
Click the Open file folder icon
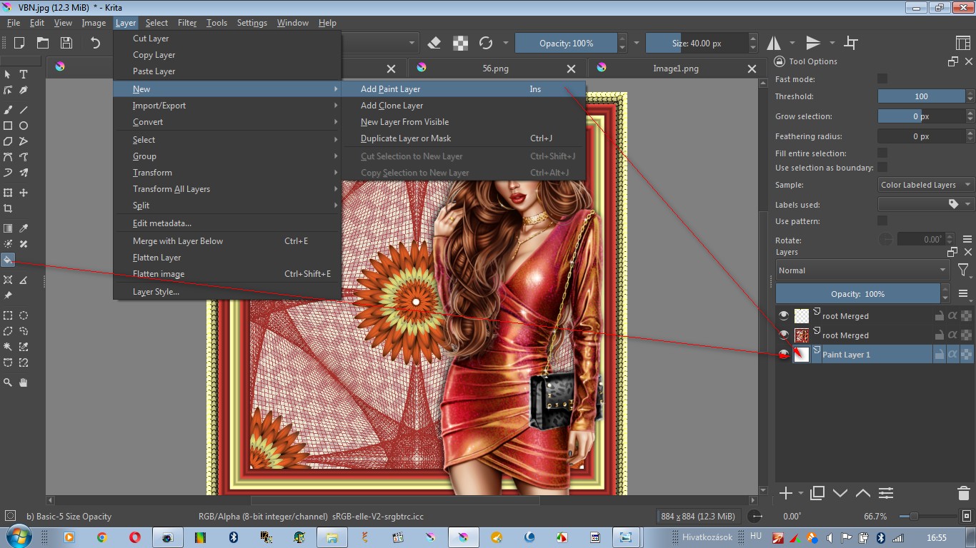(x=43, y=43)
